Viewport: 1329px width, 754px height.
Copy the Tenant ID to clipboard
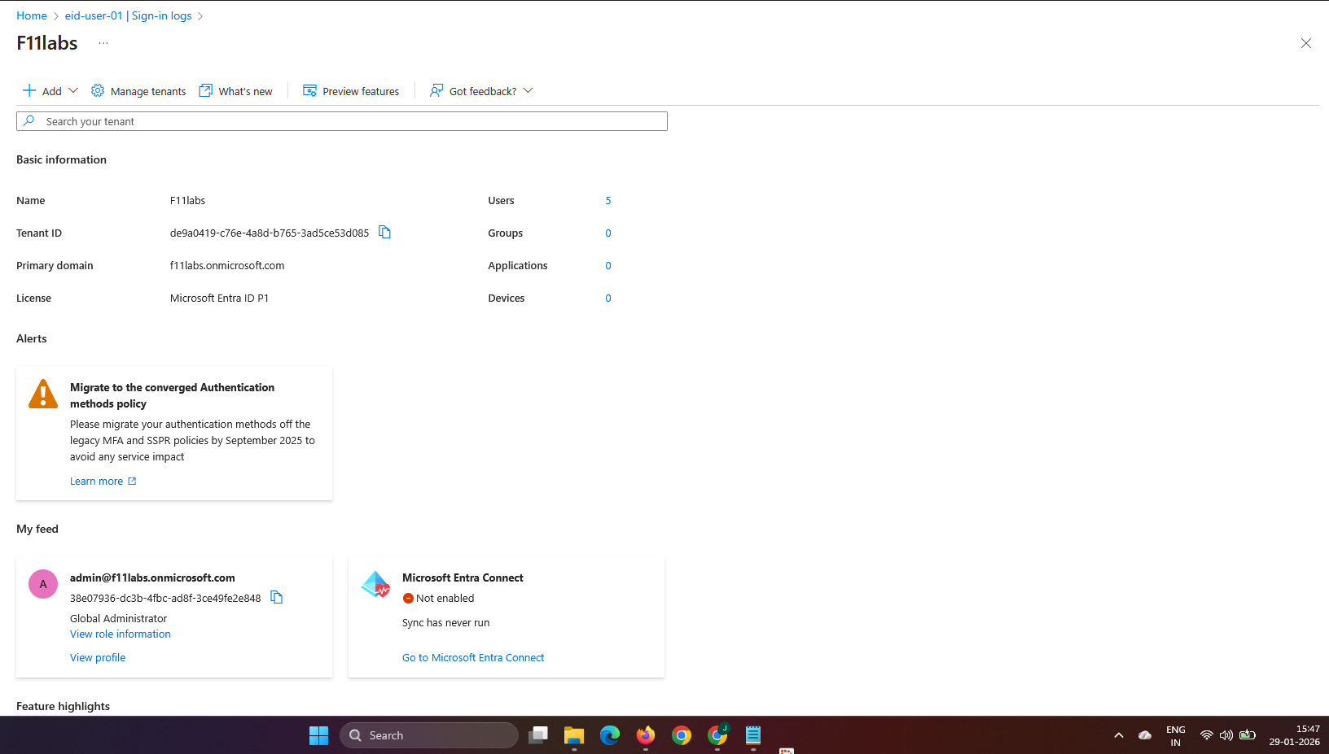coord(385,233)
